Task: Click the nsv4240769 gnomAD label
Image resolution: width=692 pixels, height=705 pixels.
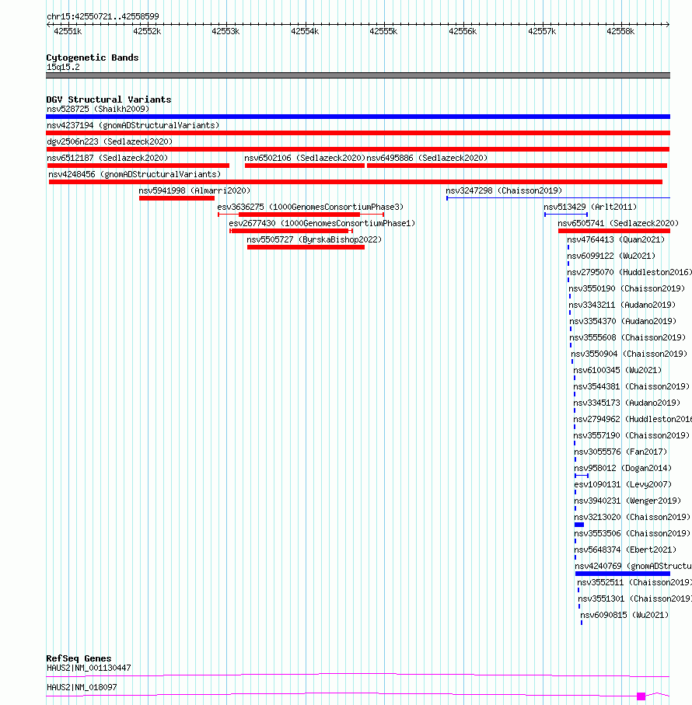Action: click(633, 567)
